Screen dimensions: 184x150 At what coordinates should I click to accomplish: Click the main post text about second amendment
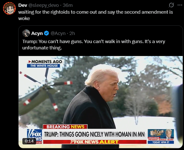click(x=96, y=15)
